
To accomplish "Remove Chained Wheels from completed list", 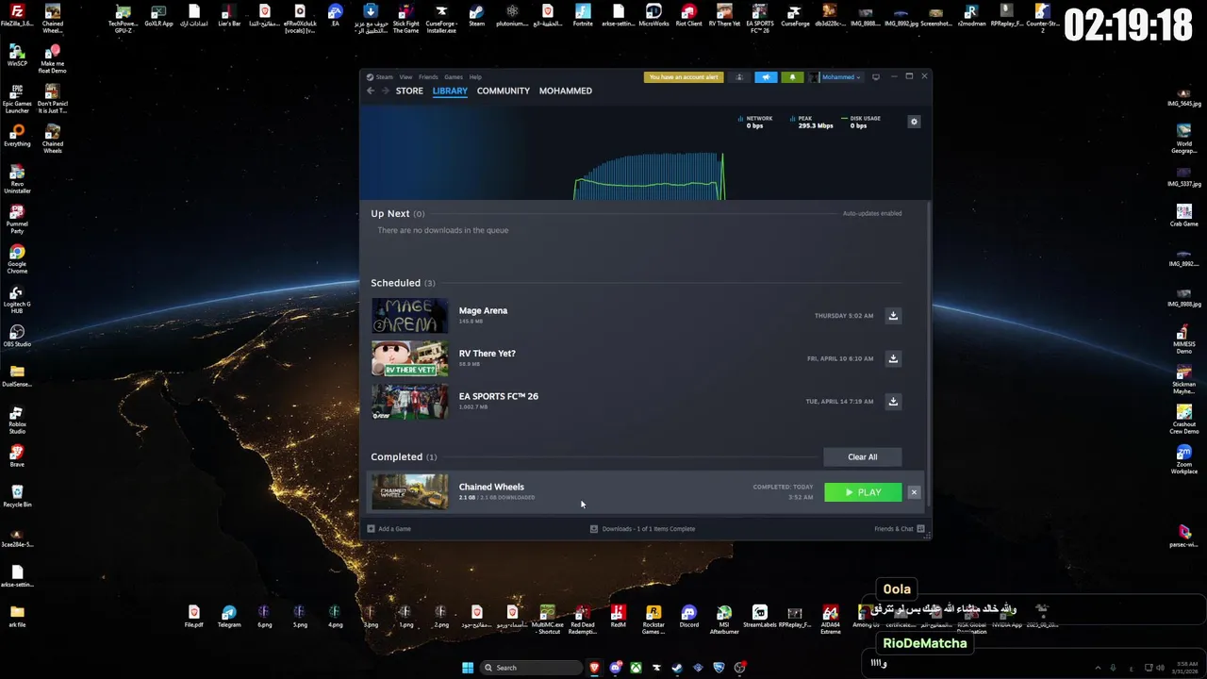I will pyautogui.click(x=914, y=492).
